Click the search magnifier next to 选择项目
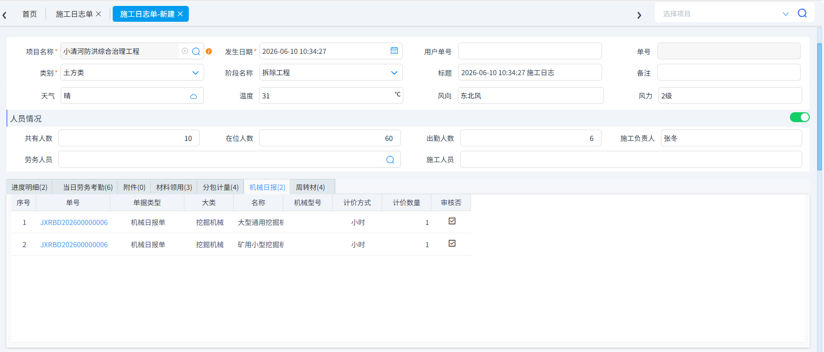The image size is (824, 352). [x=802, y=13]
